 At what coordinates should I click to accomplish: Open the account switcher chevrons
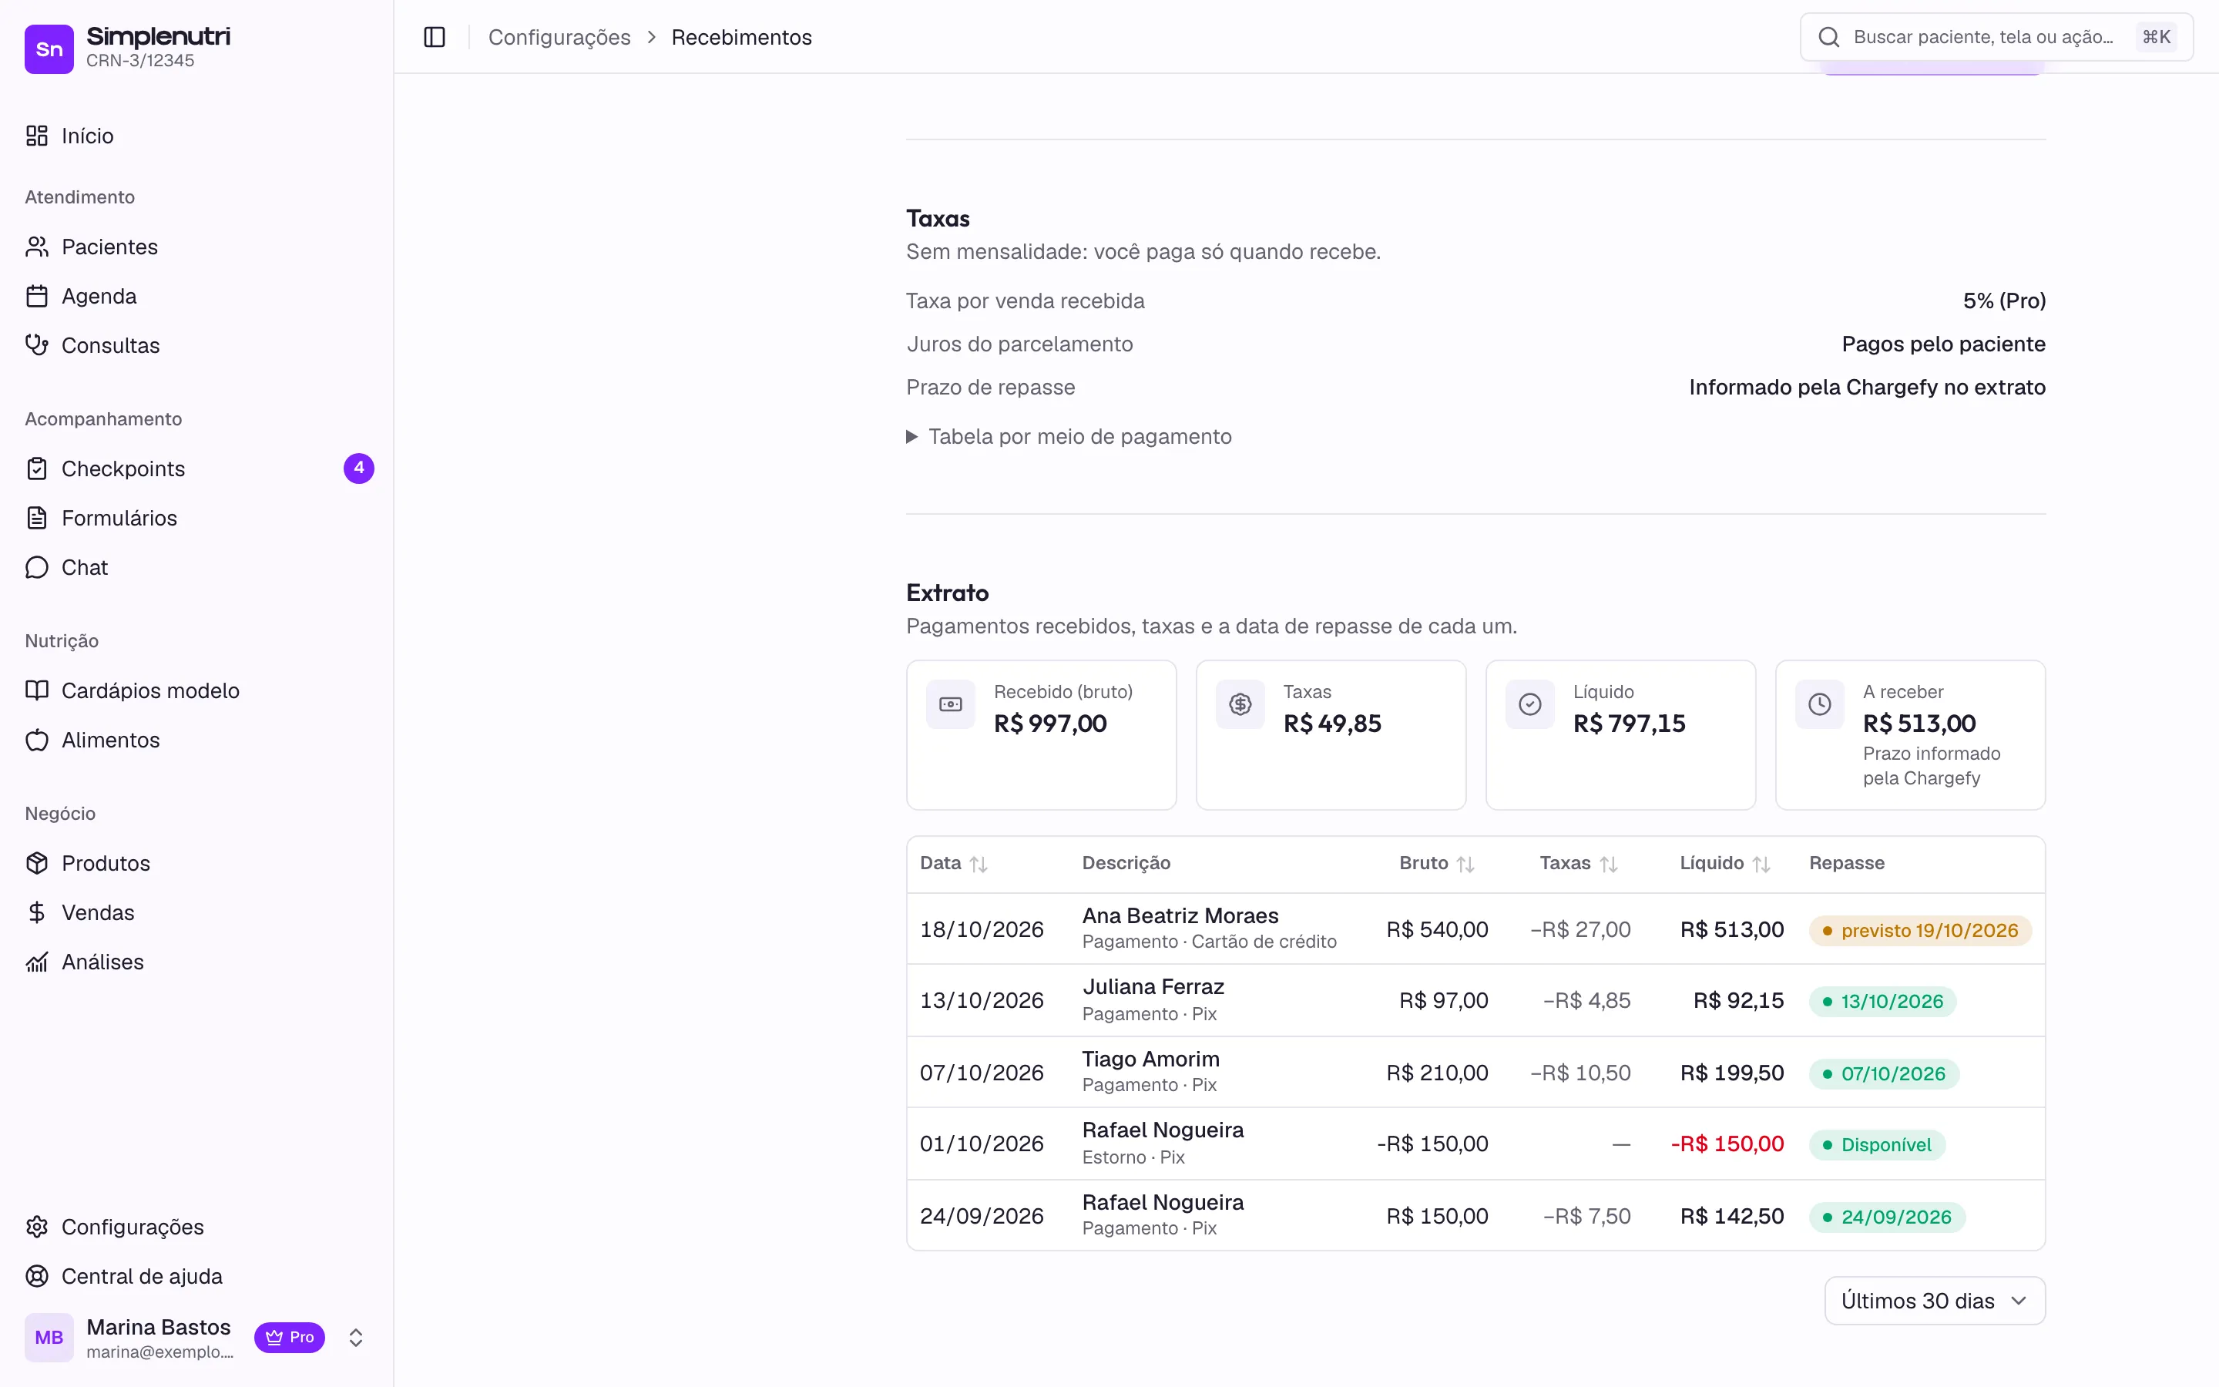356,1338
